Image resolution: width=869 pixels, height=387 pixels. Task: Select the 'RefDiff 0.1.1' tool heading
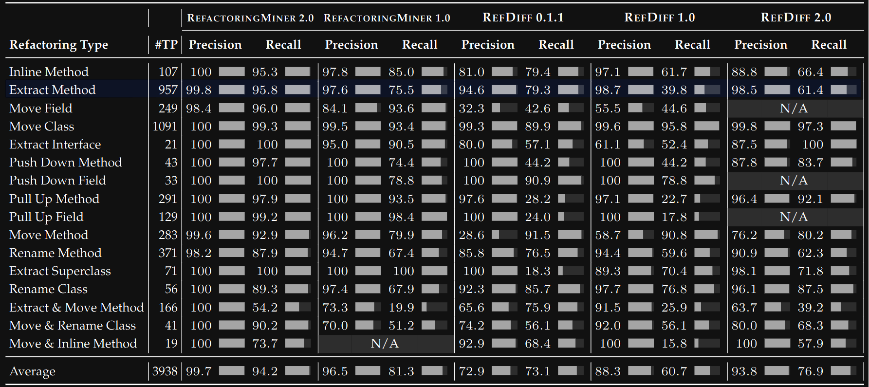point(523,18)
